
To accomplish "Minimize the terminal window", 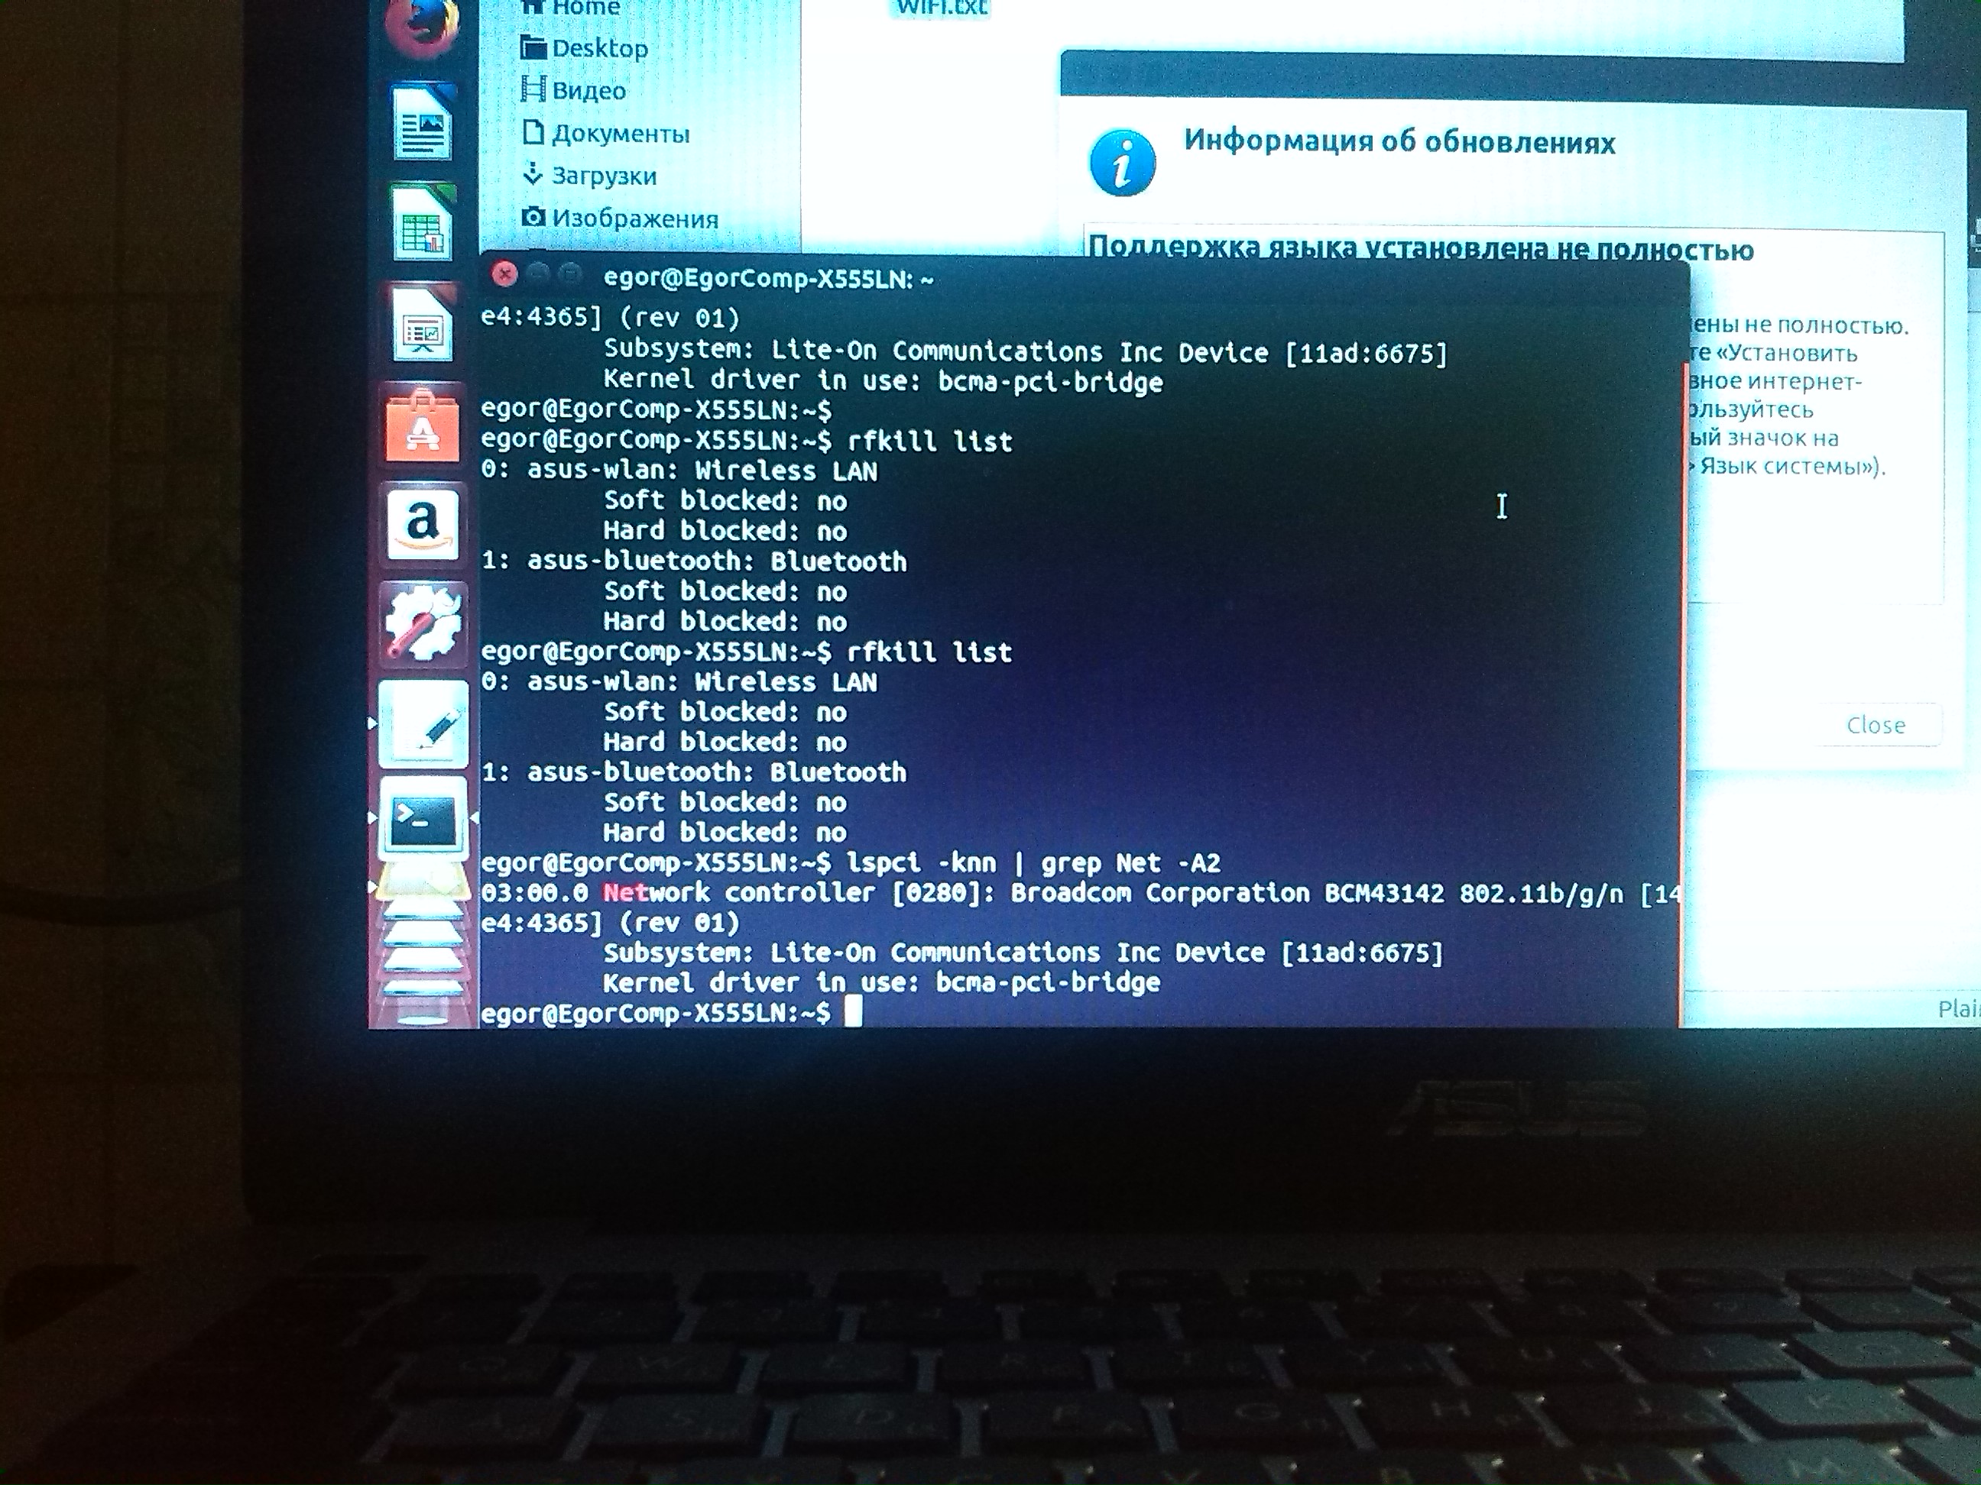I will pos(537,275).
